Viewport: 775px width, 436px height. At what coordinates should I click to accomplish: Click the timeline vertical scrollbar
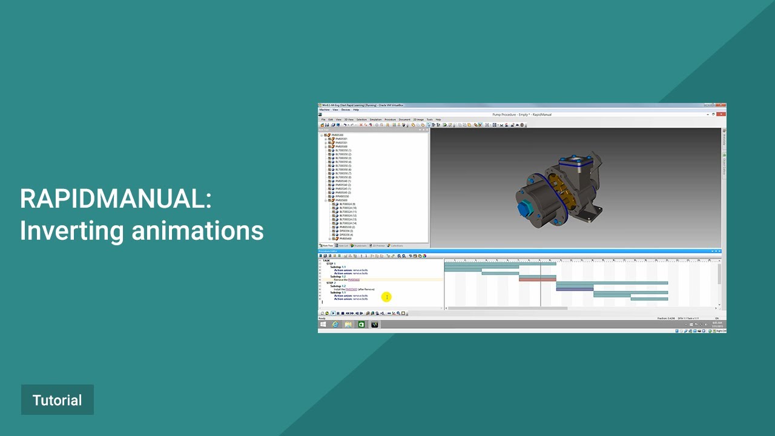719,274
